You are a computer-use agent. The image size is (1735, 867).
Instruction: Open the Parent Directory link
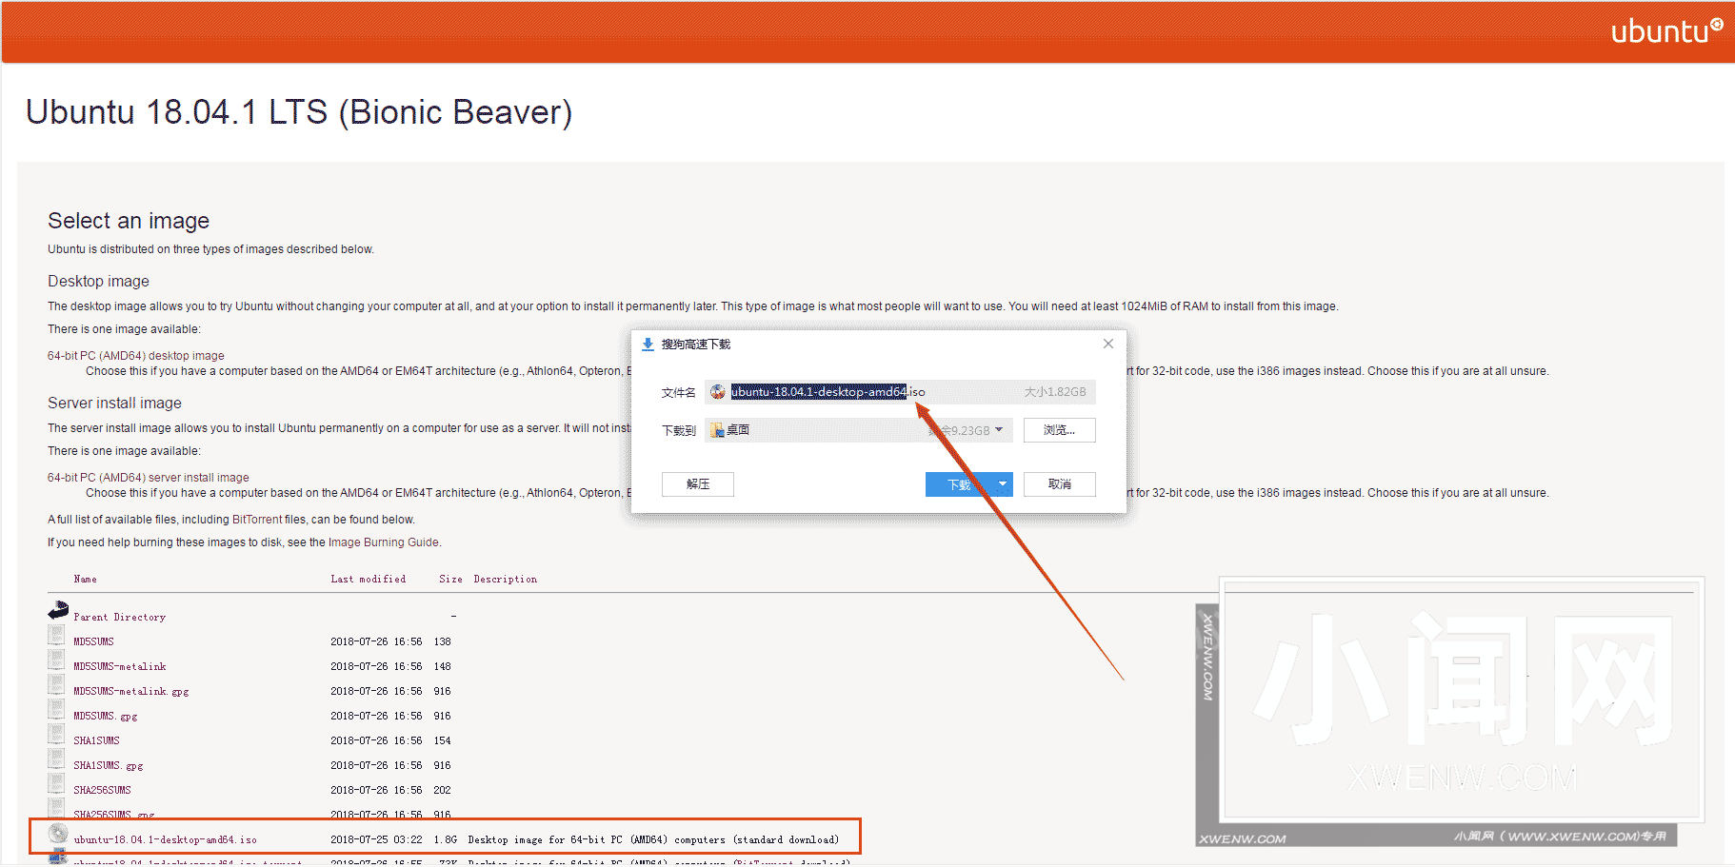coord(120,618)
